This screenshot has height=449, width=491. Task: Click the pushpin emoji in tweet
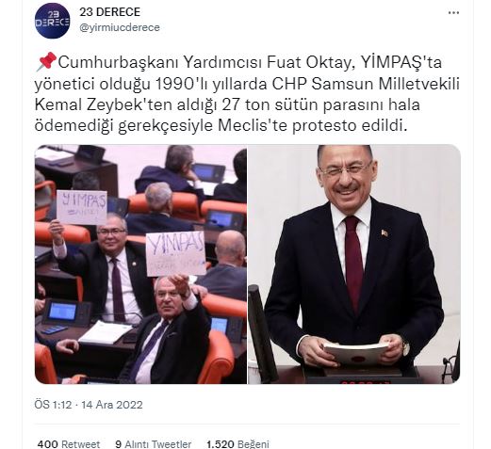click(x=46, y=62)
